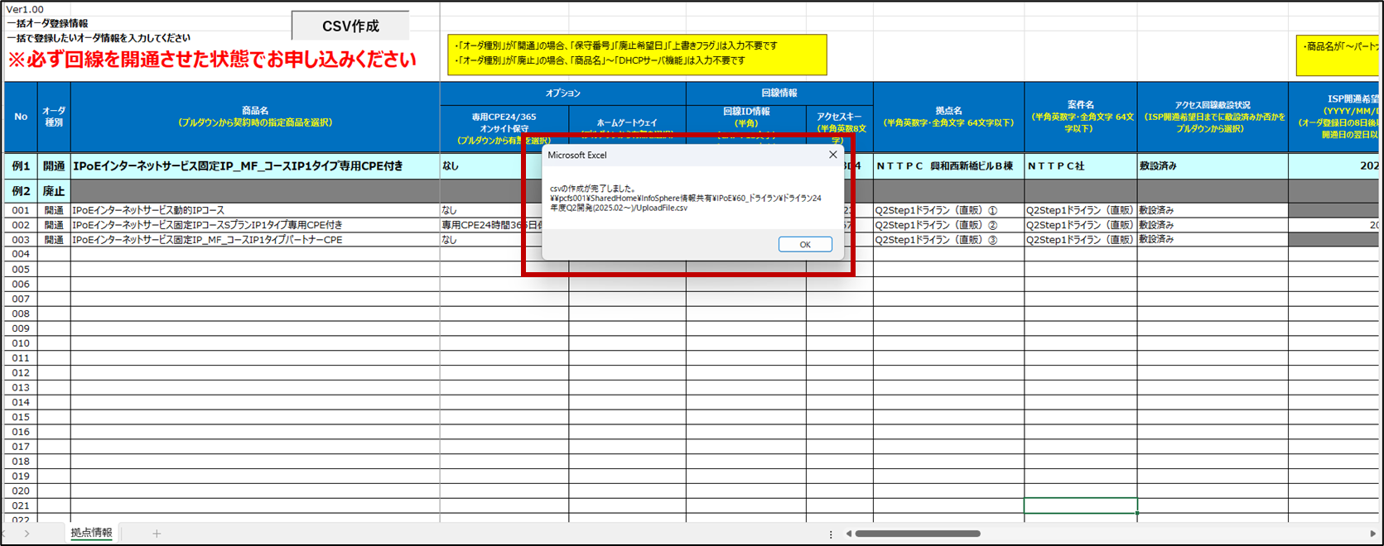Screen dimensions: 1384x546
Task: Select IPoEインターネットサービス動的IPコース cell
Action: 255,210
